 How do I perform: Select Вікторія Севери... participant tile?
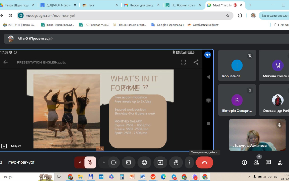click(x=237, y=100)
